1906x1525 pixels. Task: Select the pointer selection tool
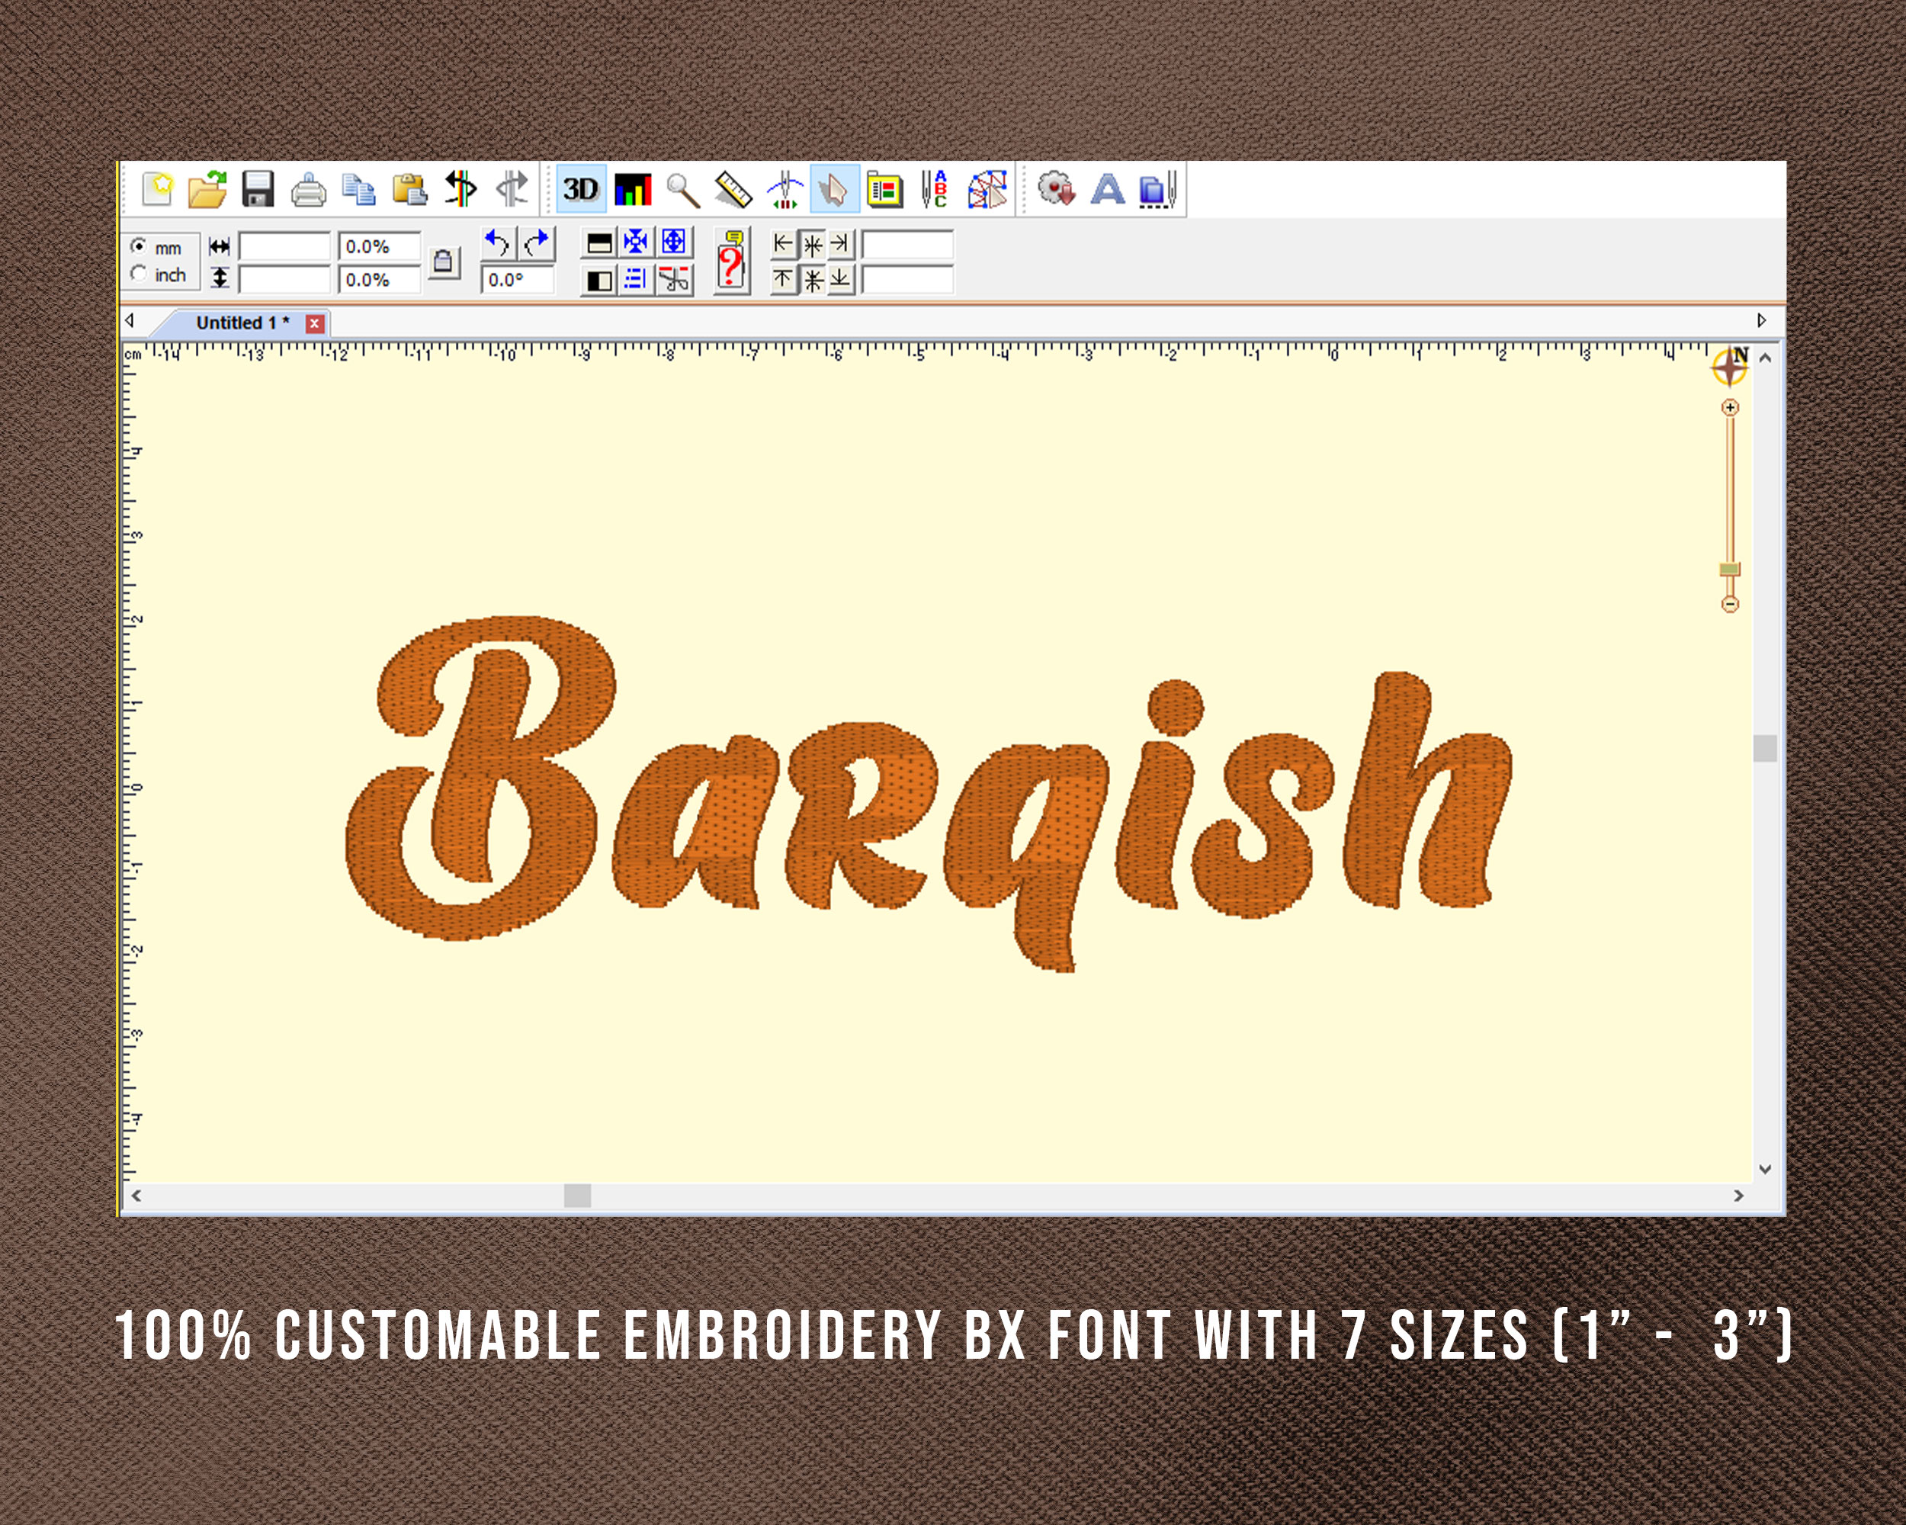pyautogui.click(x=833, y=190)
